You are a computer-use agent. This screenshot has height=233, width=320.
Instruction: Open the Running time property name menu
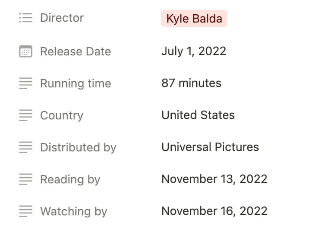[x=75, y=83]
